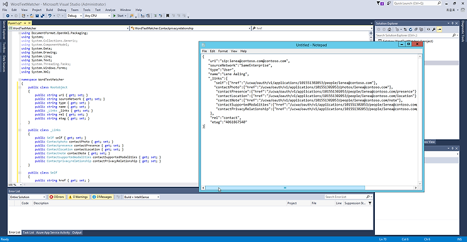Open Properties wrench icon in Solution Explorer

coord(434,29)
